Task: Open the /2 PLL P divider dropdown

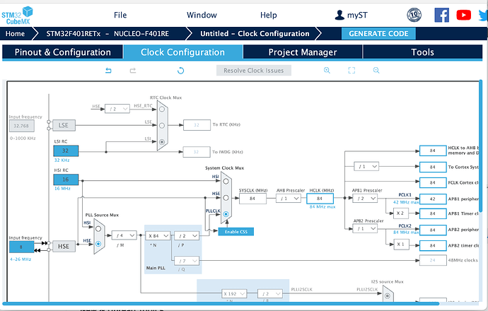Action: [187, 236]
